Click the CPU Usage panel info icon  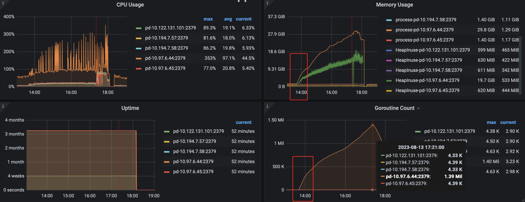(x=3, y=3)
